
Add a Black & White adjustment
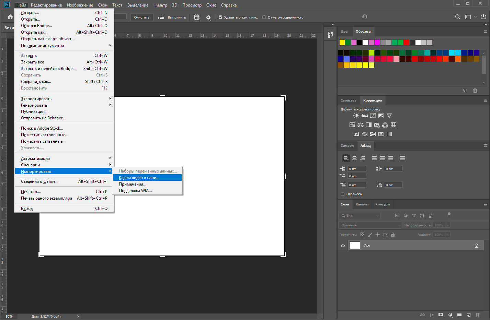click(368, 125)
